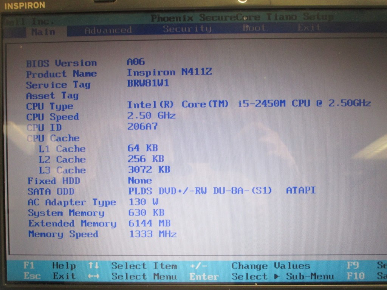387x290 pixels.
Task: Click the CPU Type label
Action: click(50, 106)
